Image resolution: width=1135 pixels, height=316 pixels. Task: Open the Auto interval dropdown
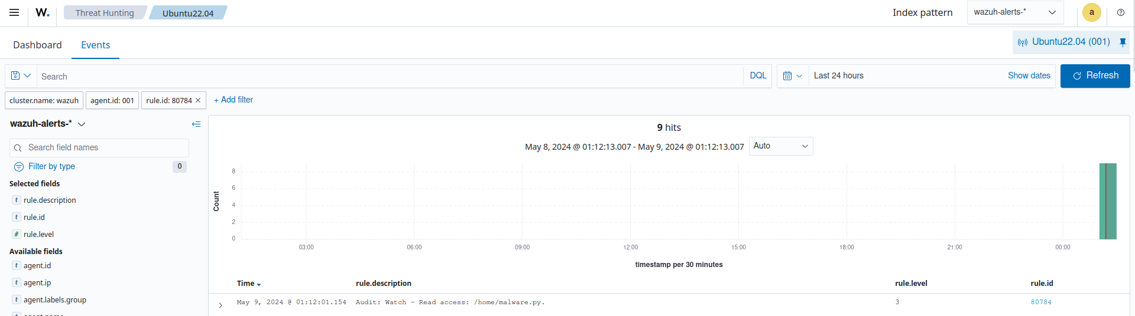click(x=780, y=146)
